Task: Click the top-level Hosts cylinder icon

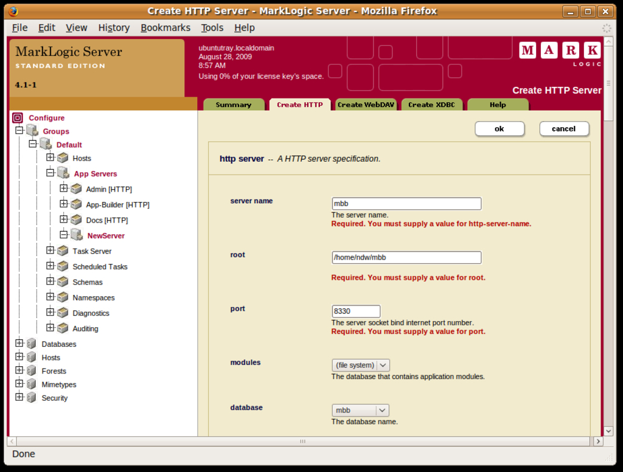Action: point(32,357)
